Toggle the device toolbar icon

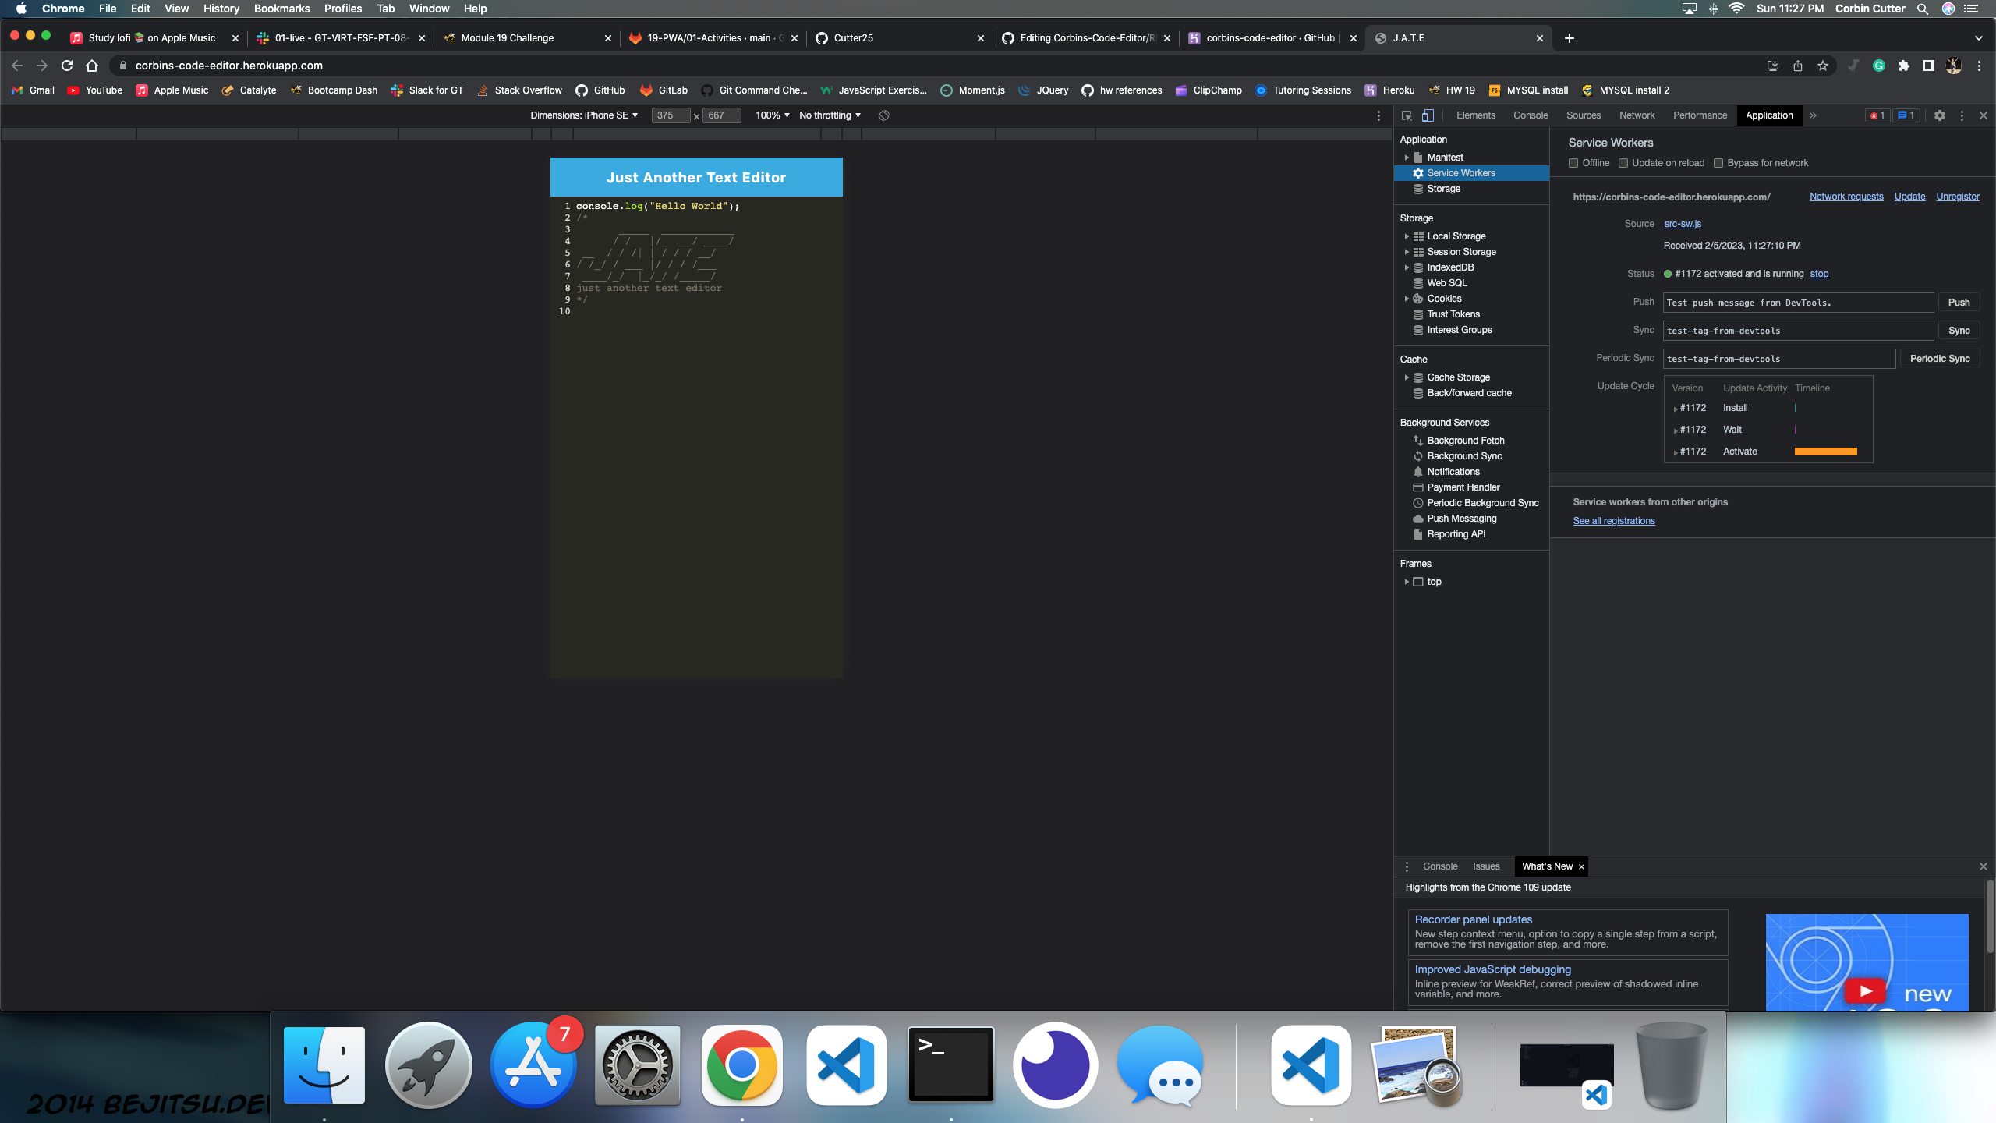pyautogui.click(x=1428, y=115)
